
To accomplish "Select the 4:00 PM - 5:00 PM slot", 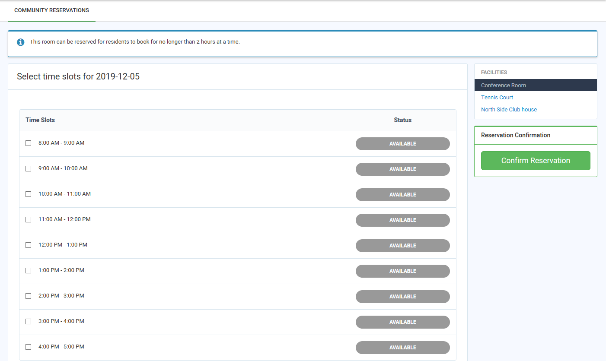I will (x=29, y=347).
